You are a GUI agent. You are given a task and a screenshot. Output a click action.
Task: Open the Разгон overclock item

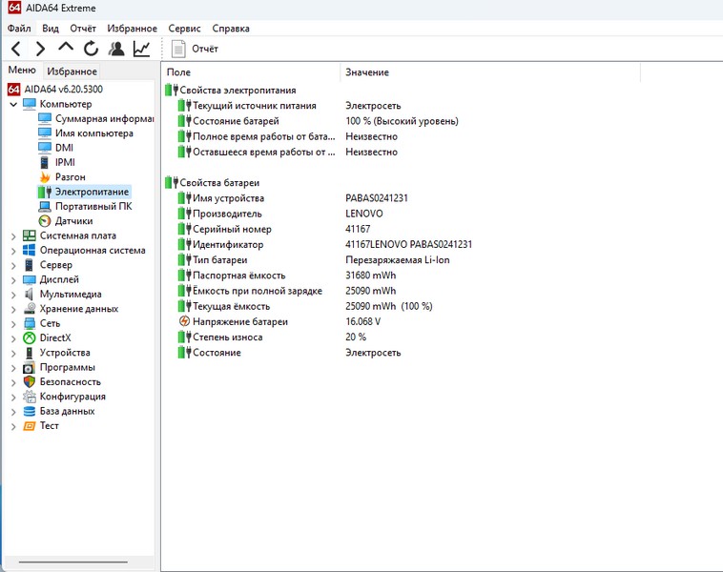pos(70,177)
